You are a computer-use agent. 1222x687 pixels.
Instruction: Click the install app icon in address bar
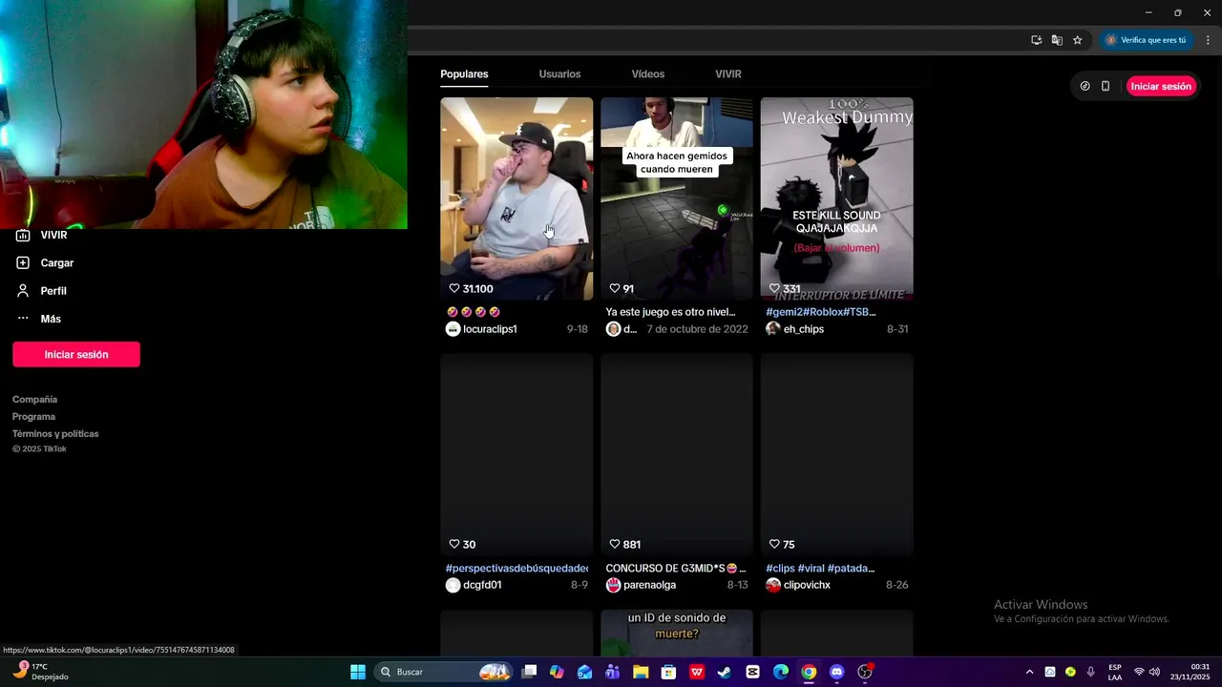tap(1036, 40)
